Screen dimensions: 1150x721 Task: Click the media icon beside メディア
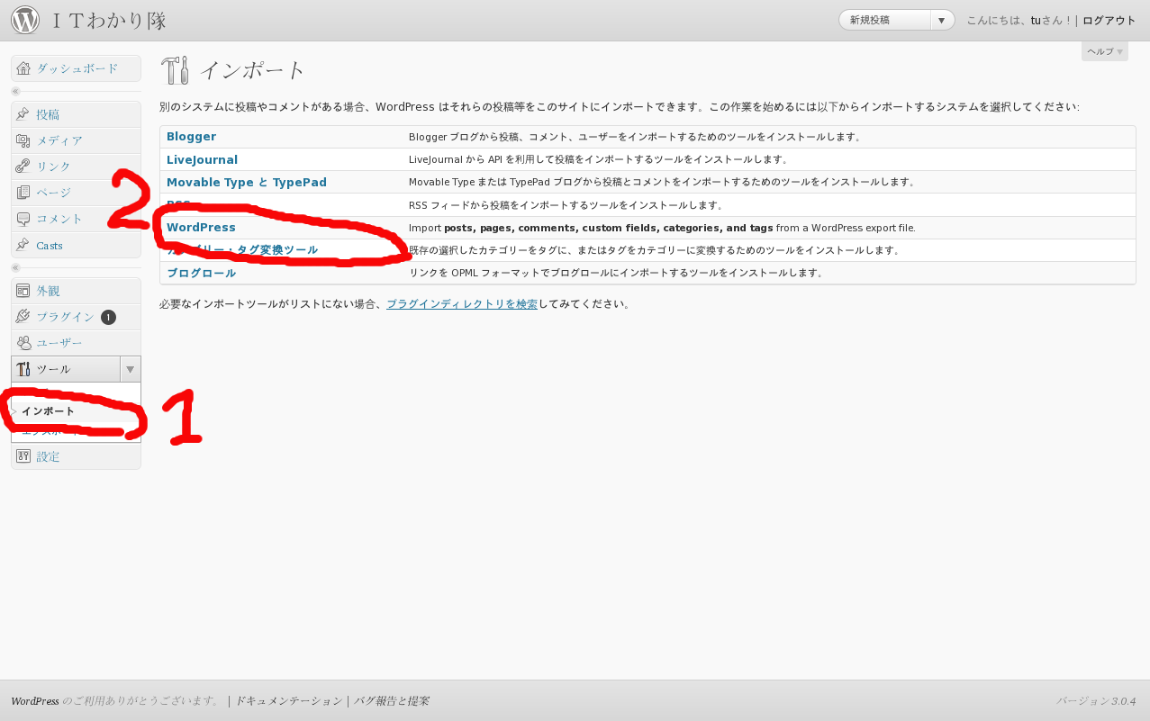point(23,140)
